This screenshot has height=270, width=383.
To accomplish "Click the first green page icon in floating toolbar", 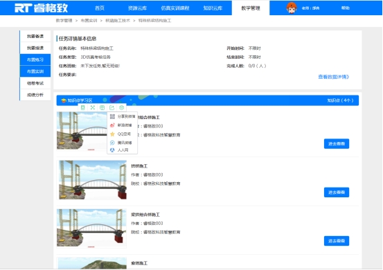I will coord(83,108).
